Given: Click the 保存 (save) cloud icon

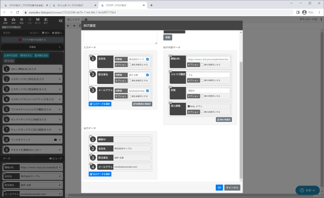Looking at the screenshot, I should (13, 21).
